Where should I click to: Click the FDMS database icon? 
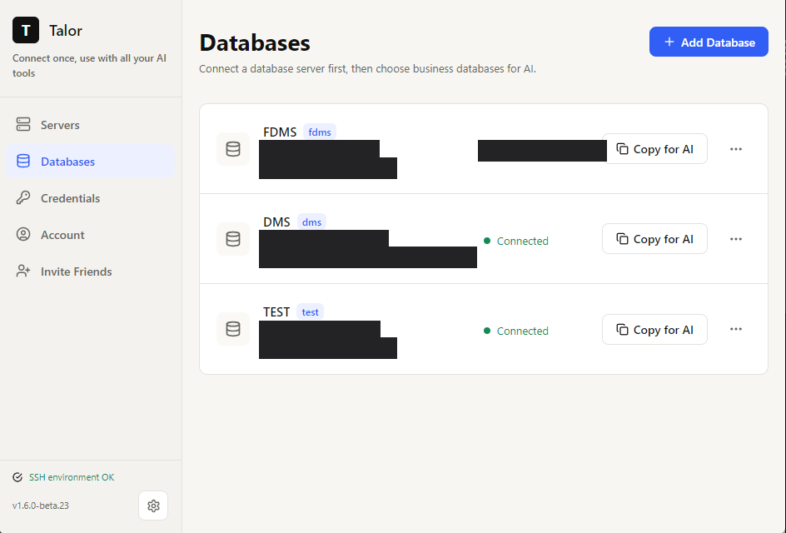click(233, 149)
